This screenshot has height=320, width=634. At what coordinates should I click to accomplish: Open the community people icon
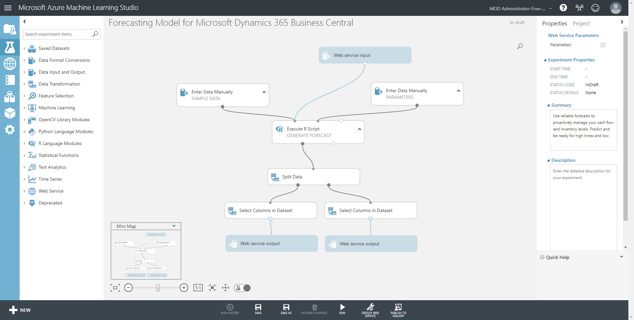point(580,8)
